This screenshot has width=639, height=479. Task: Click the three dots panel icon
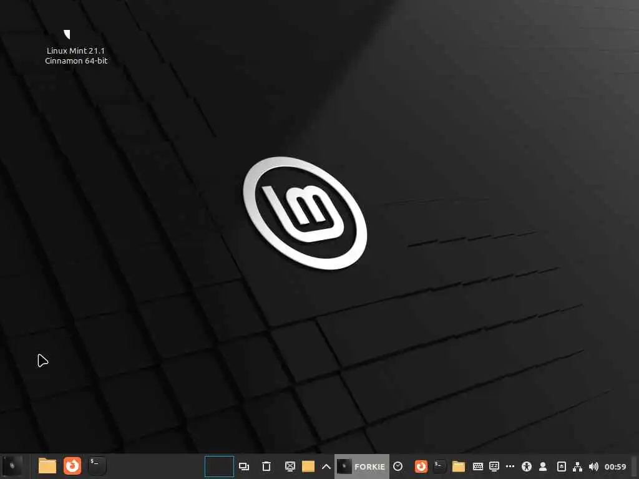click(510, 467)
